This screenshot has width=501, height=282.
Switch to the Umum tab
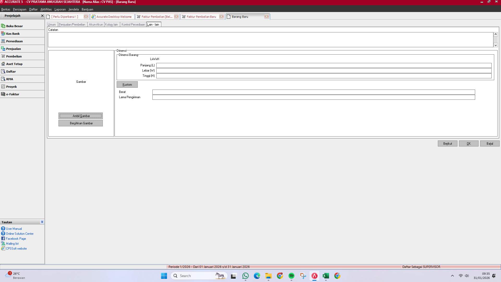pos(52,24)
